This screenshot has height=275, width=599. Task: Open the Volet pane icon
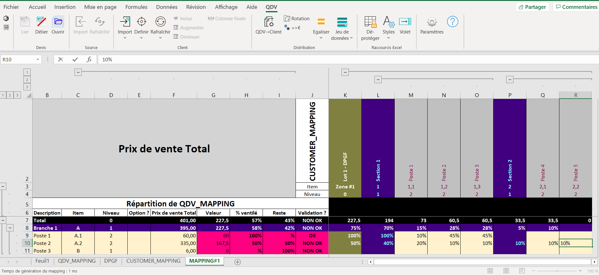pyautogui.click(x=405, y=22)
